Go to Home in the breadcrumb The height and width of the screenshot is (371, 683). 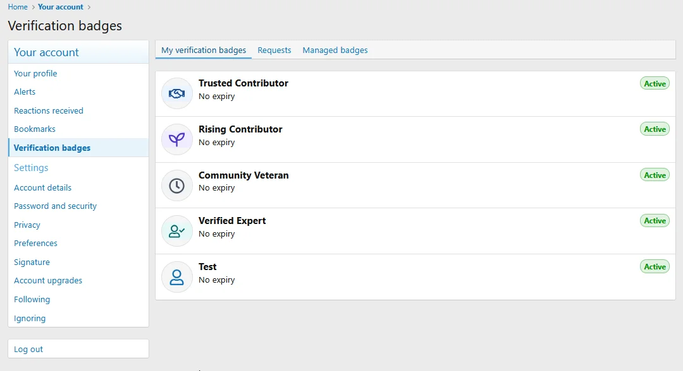pyautogui.click(x=18, y=7)
